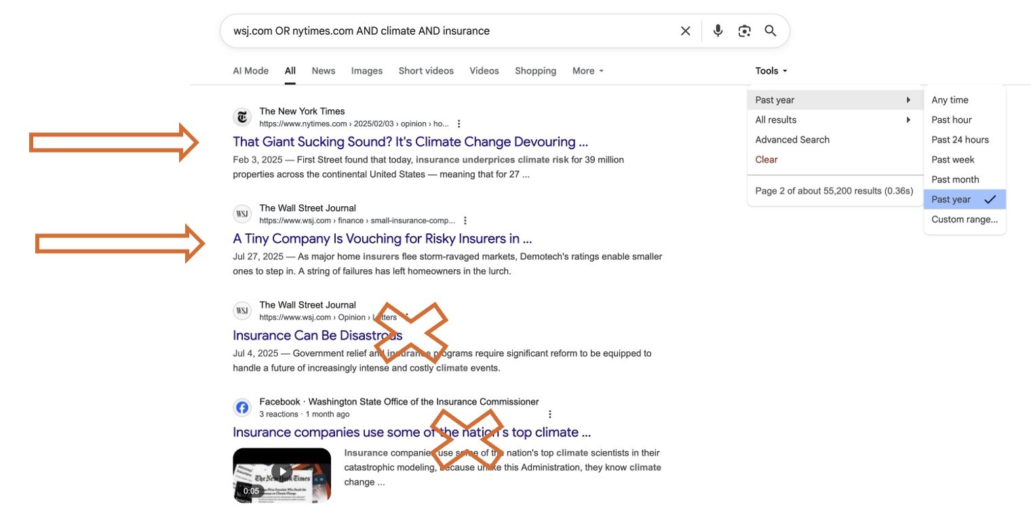Toggle the Tools dropdown
The image size is (1031, 521).
pos(771,71)
